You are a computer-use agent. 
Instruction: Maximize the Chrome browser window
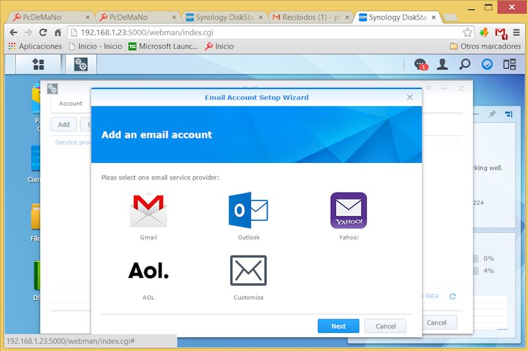pos(488,7)
